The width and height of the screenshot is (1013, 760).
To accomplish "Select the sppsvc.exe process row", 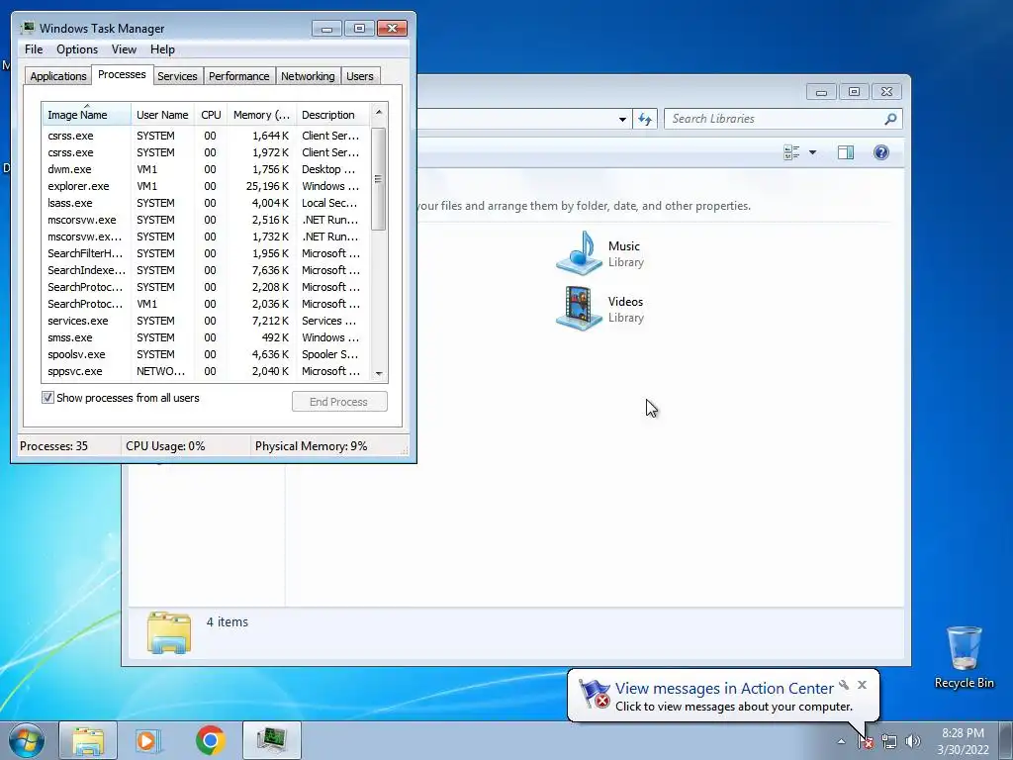I will coord(207,371).
